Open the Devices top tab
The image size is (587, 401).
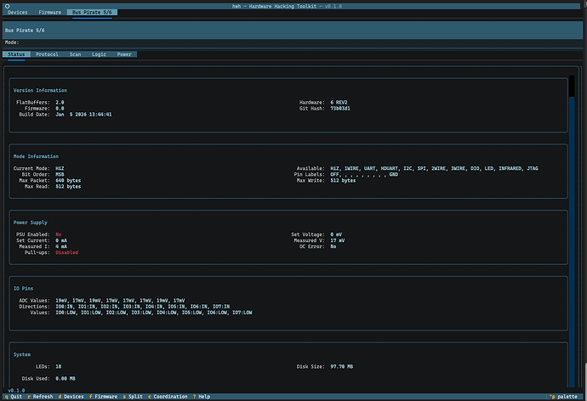tap(16, 13)
